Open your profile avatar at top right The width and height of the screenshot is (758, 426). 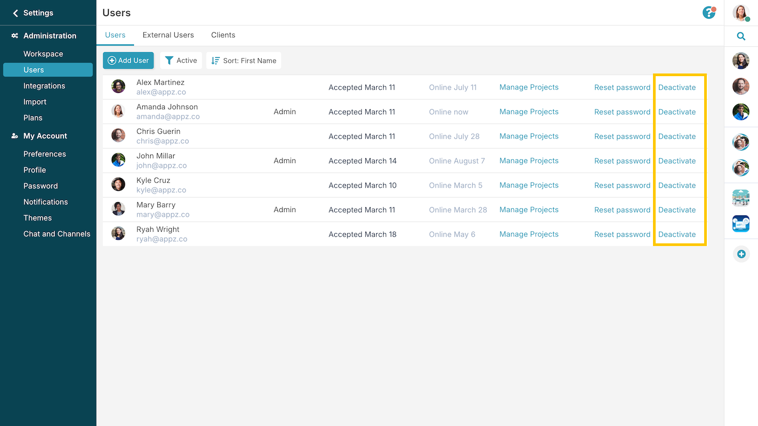tap(741, 13)
